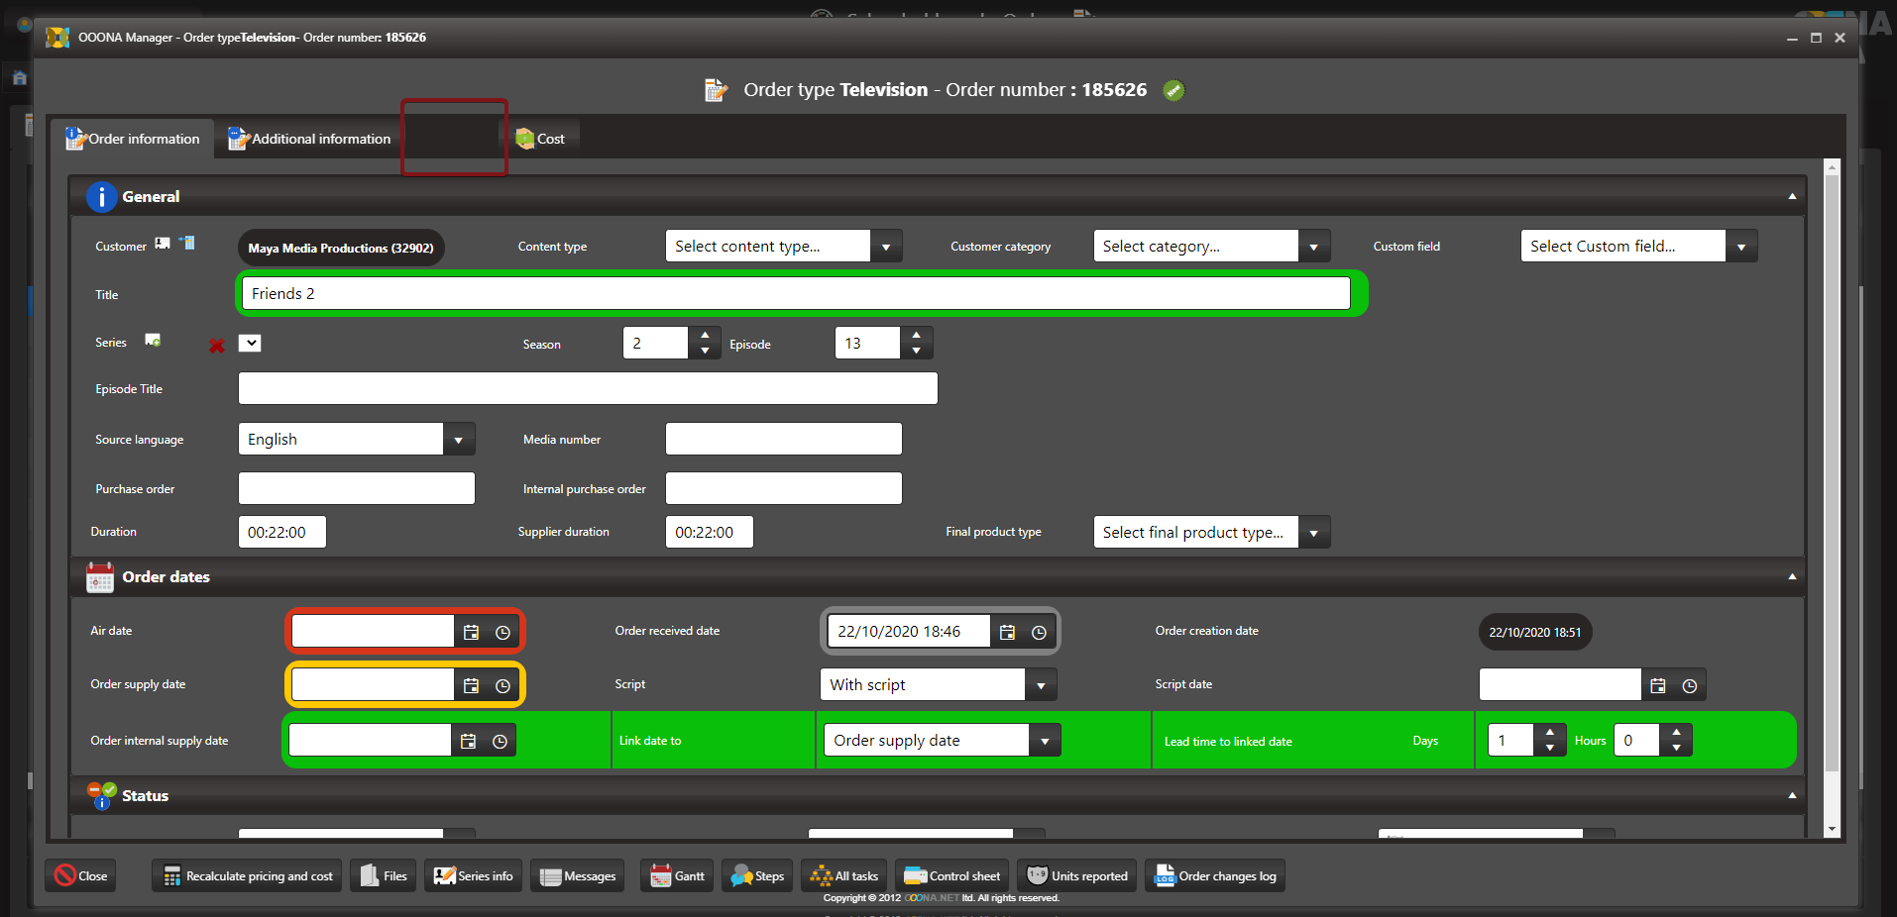
Task: Click the red X icon next to Series
Action: [216, 346]
